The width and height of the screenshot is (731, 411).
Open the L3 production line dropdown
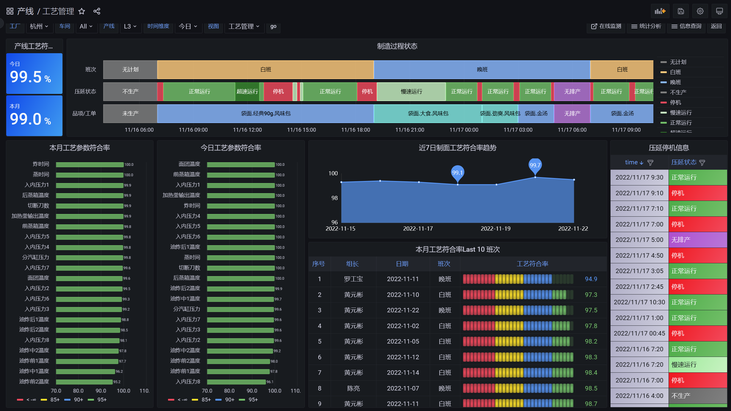(x=131, y=26)
